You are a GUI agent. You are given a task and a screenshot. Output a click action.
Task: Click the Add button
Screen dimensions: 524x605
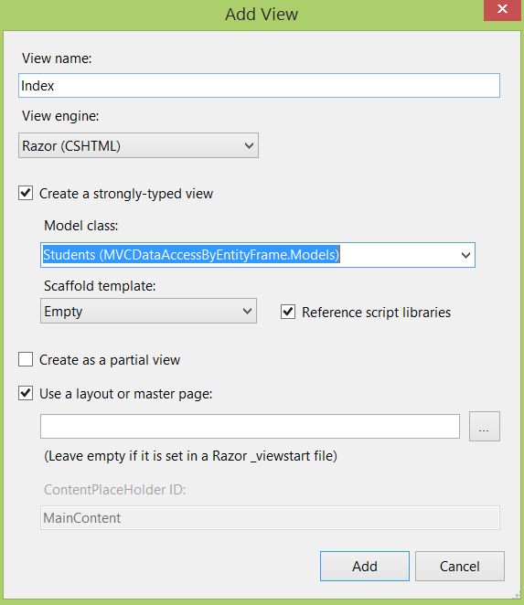click(x=365, y=566)
